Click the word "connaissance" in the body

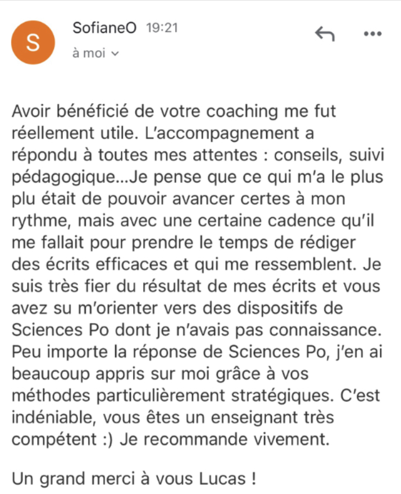coord(329,330)
